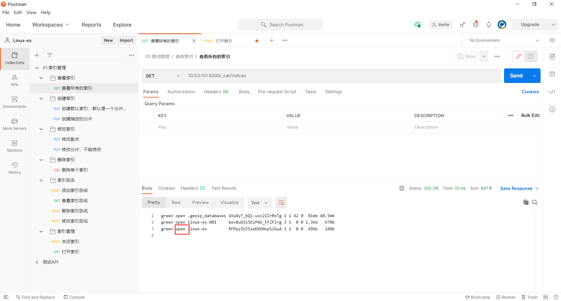
Task: Open the Text response format dropdown
Action: point(260,203)
